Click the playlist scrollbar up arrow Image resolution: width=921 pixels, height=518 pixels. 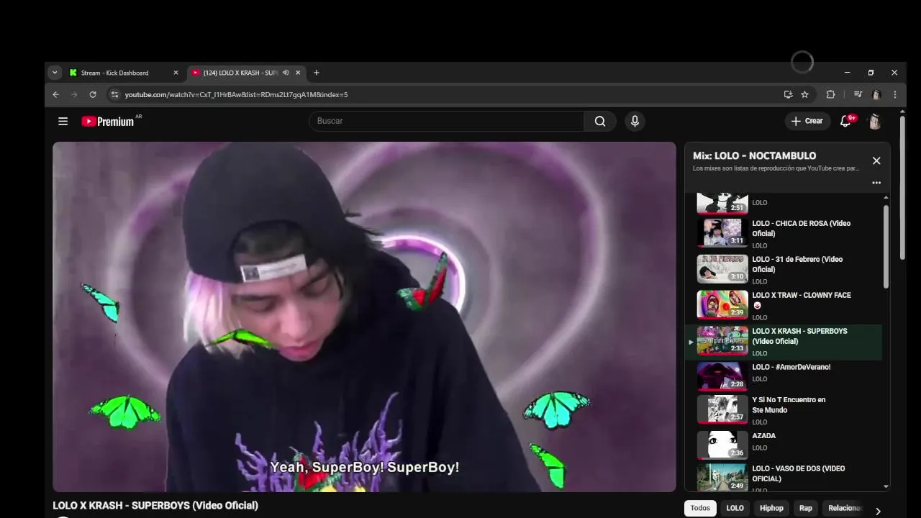pyautogui.click(x=886, y=197)
